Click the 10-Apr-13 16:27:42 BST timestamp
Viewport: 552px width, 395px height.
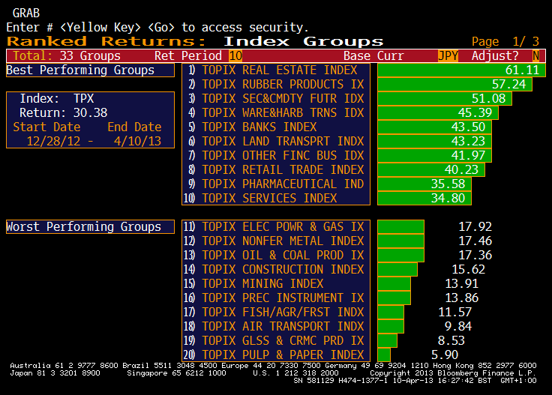coord(442,381)
